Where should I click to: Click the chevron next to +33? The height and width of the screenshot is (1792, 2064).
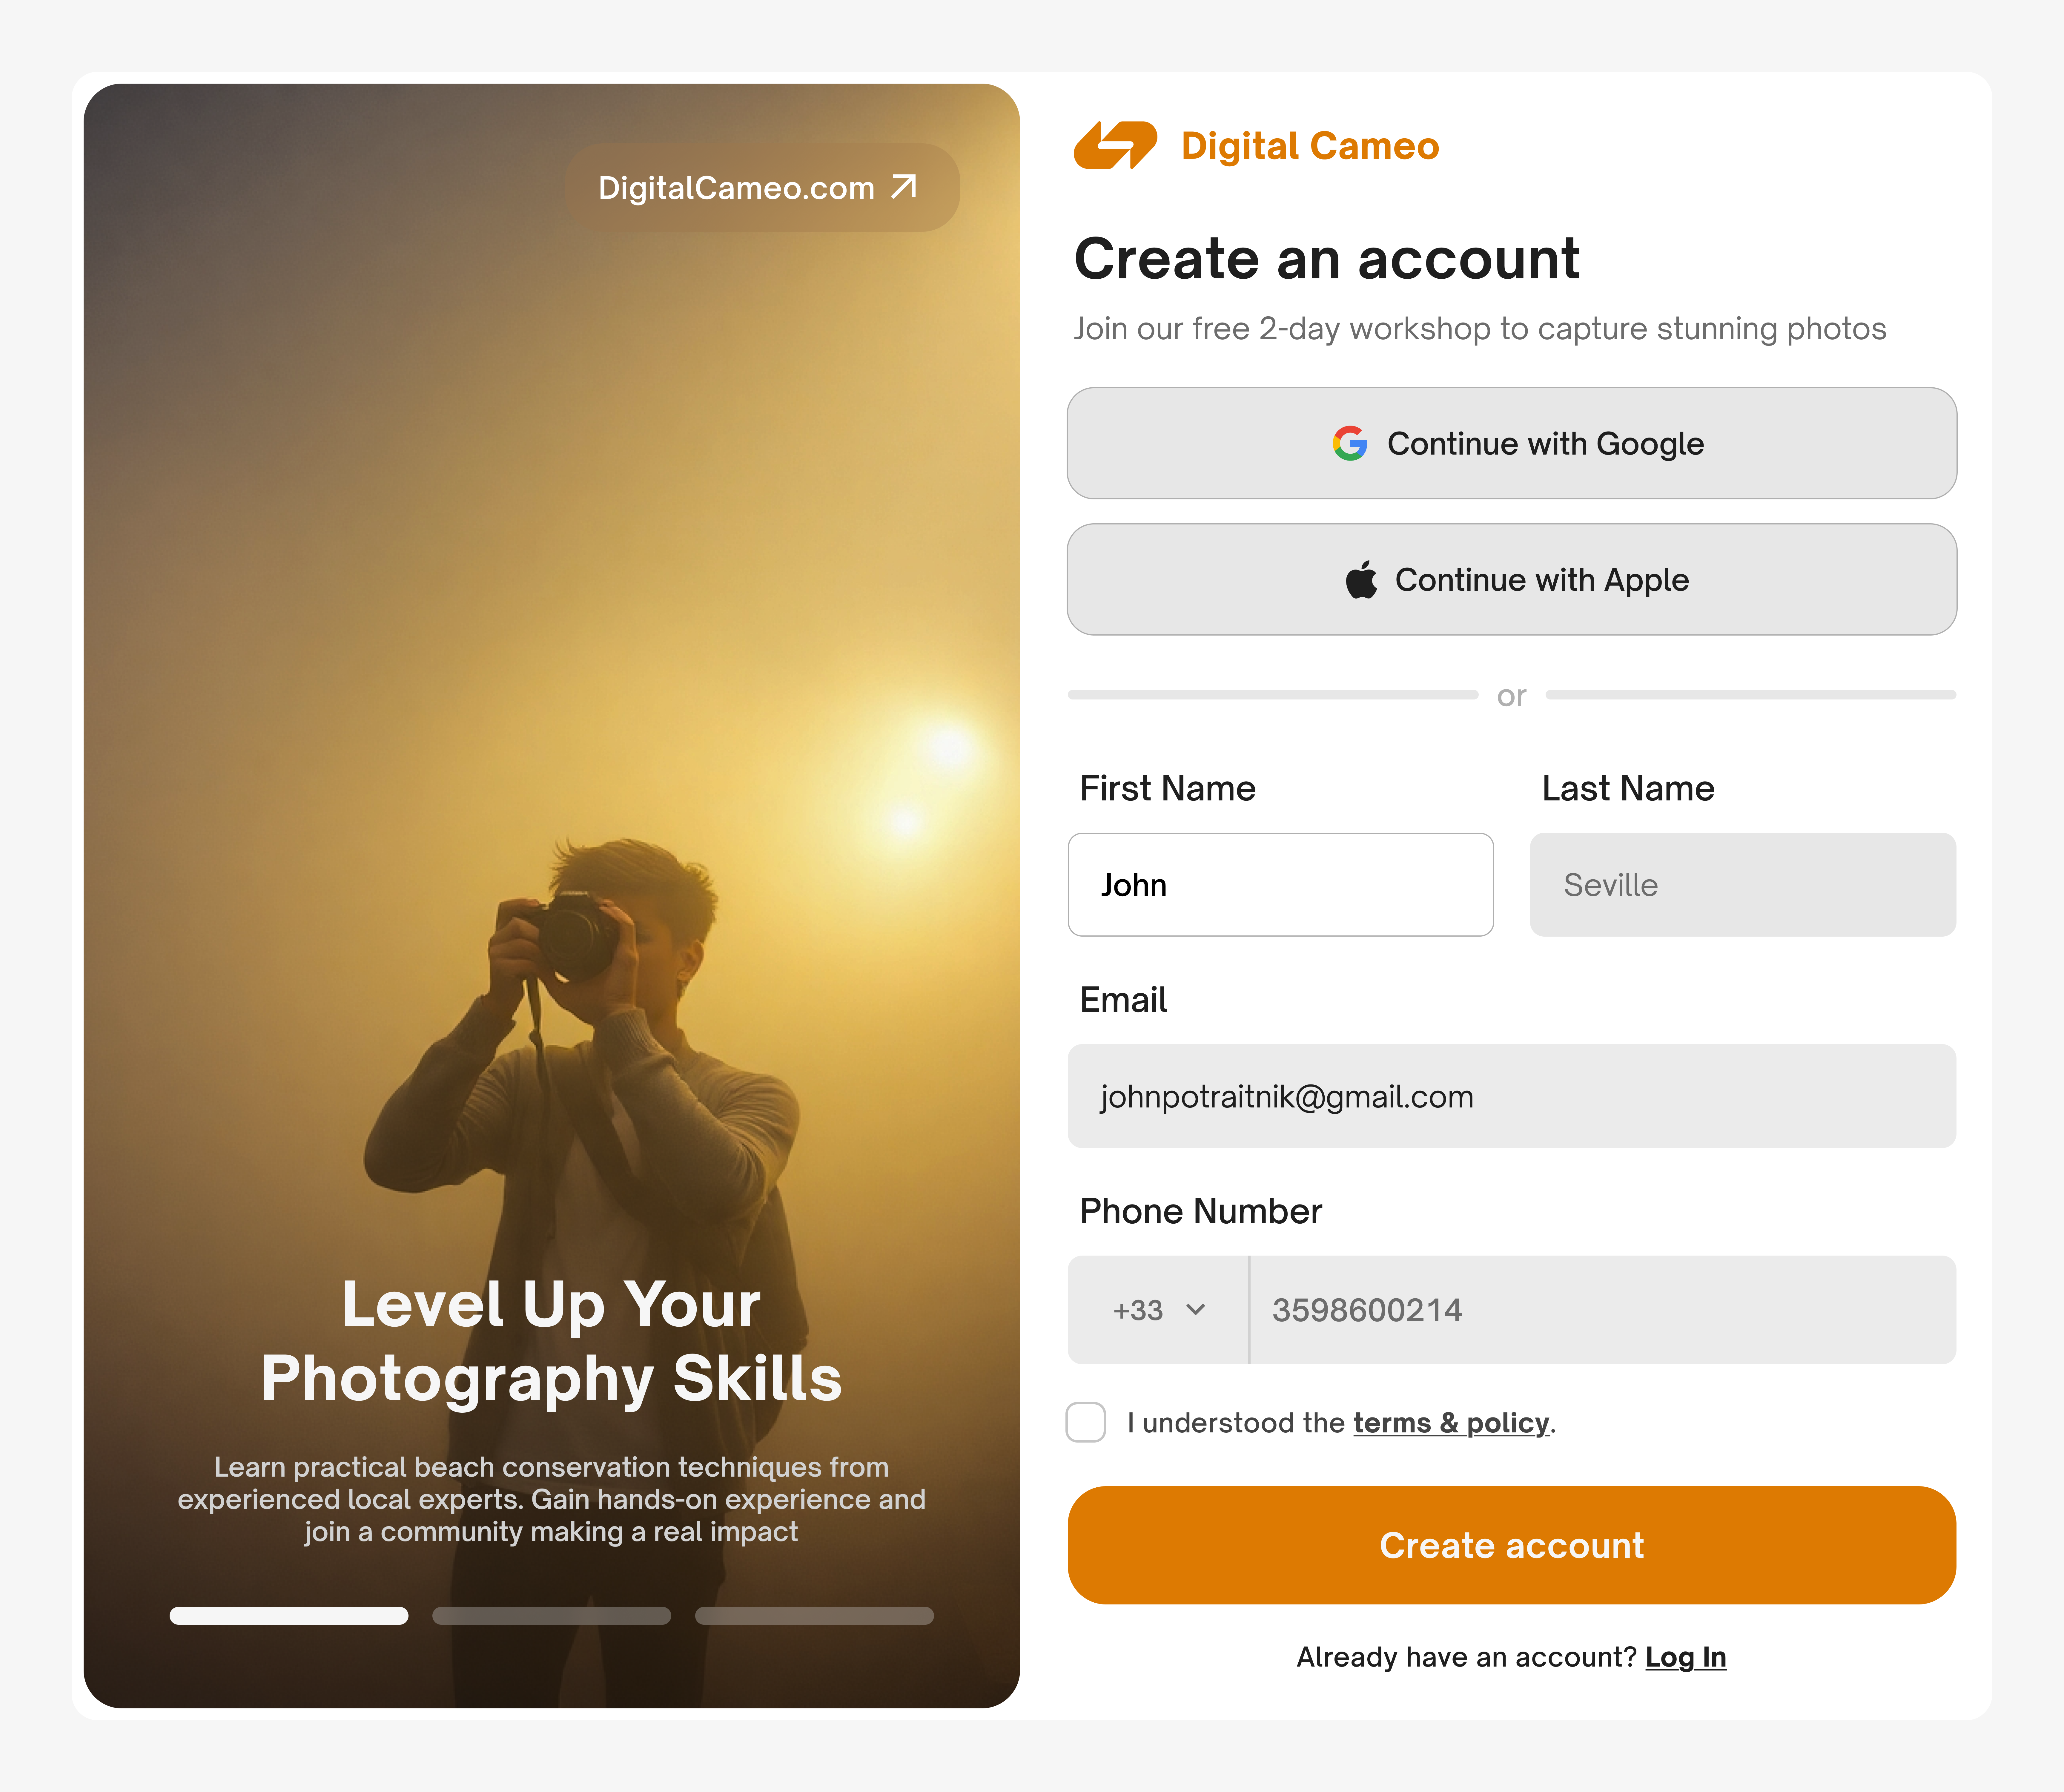1196,1310
